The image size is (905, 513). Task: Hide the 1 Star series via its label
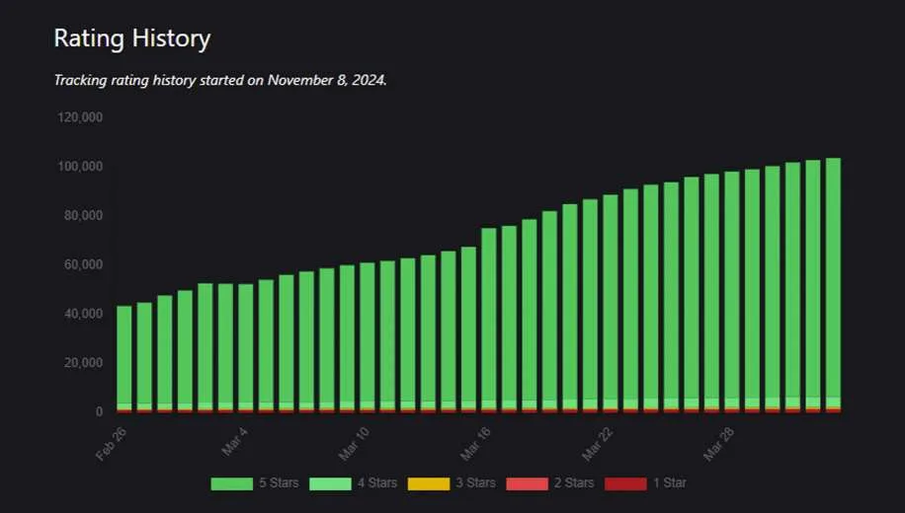tap(670, 483)
